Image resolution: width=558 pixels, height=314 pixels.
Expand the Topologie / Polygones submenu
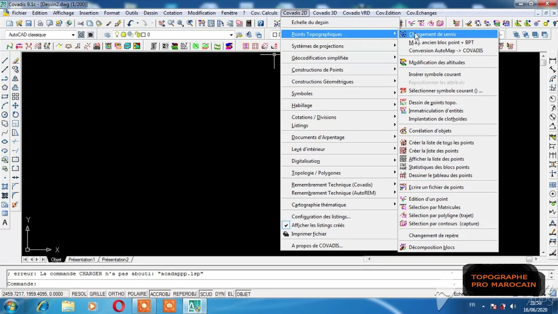pyautogui.click(x=339, y=173)
